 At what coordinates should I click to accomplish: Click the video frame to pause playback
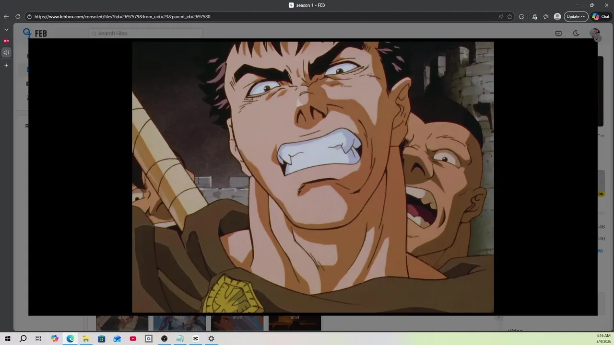click(313, 177)
